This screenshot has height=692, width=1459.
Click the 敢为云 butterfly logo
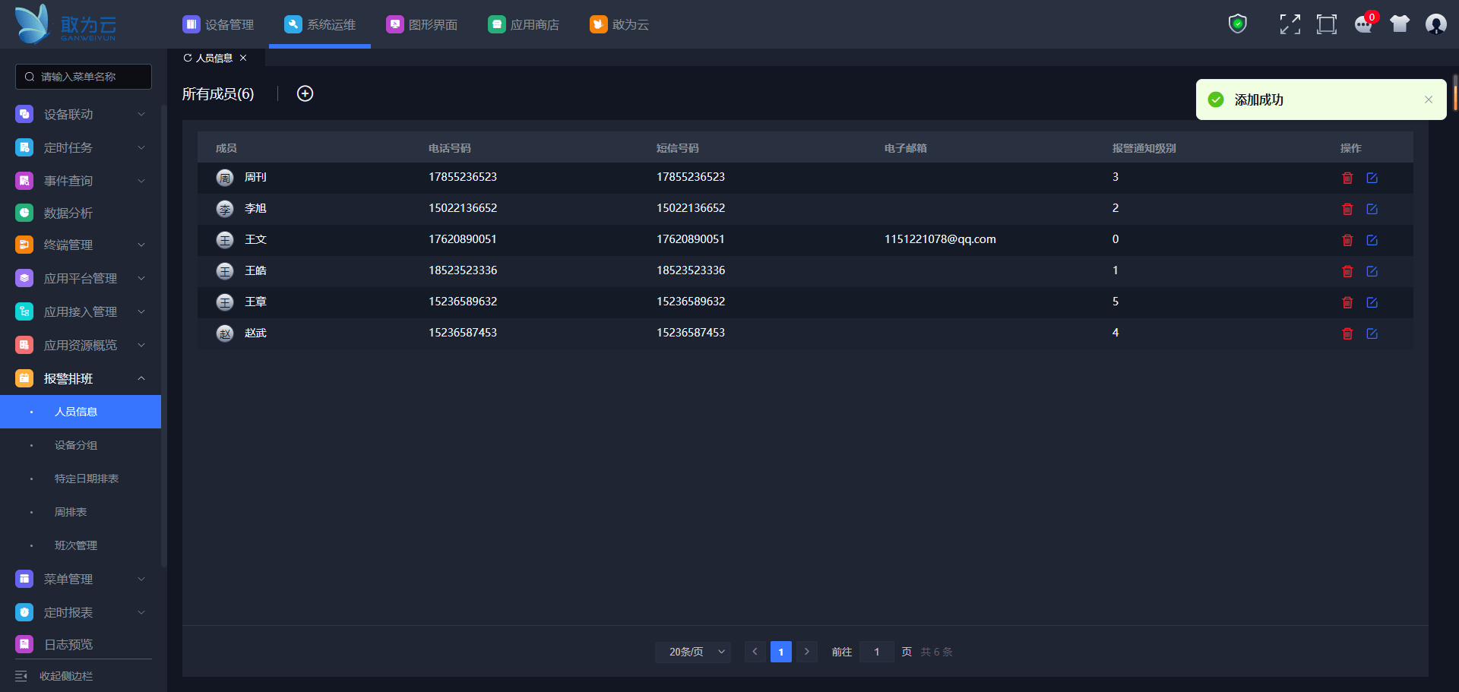click(x=65, y=24)
